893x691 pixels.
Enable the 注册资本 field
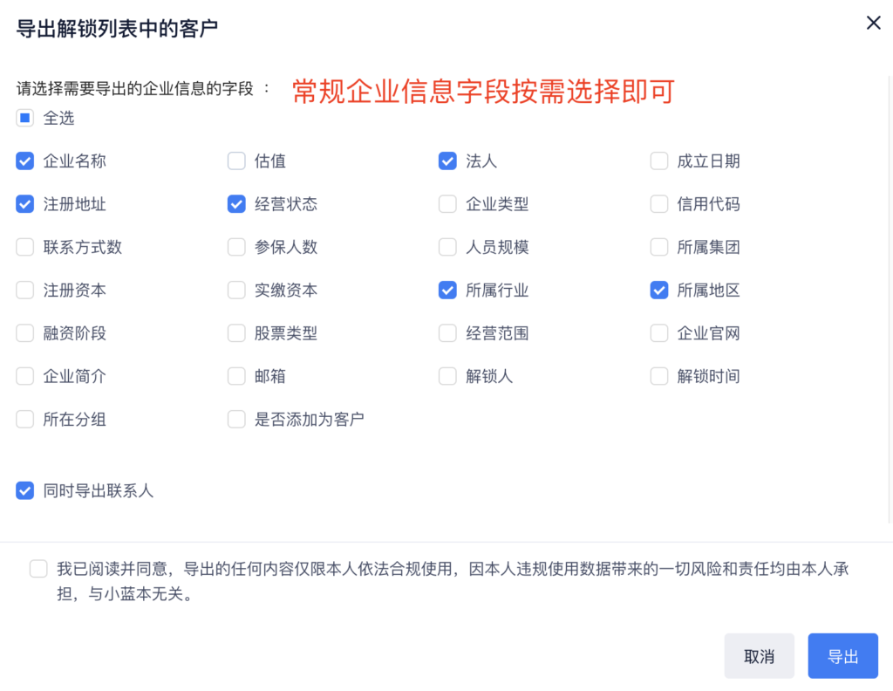(24, 291)
